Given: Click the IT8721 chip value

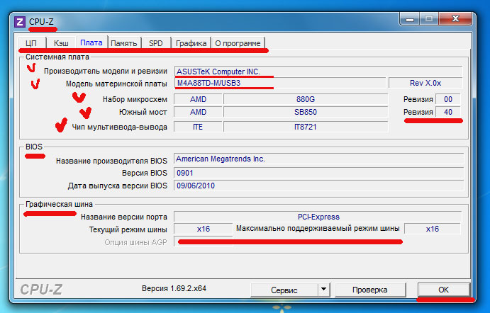Looking at the screenshot, I should tap(306, 127).
